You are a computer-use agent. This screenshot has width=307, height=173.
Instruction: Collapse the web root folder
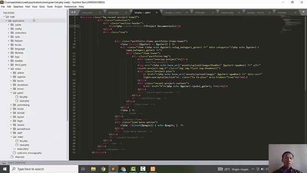point(4,17)
